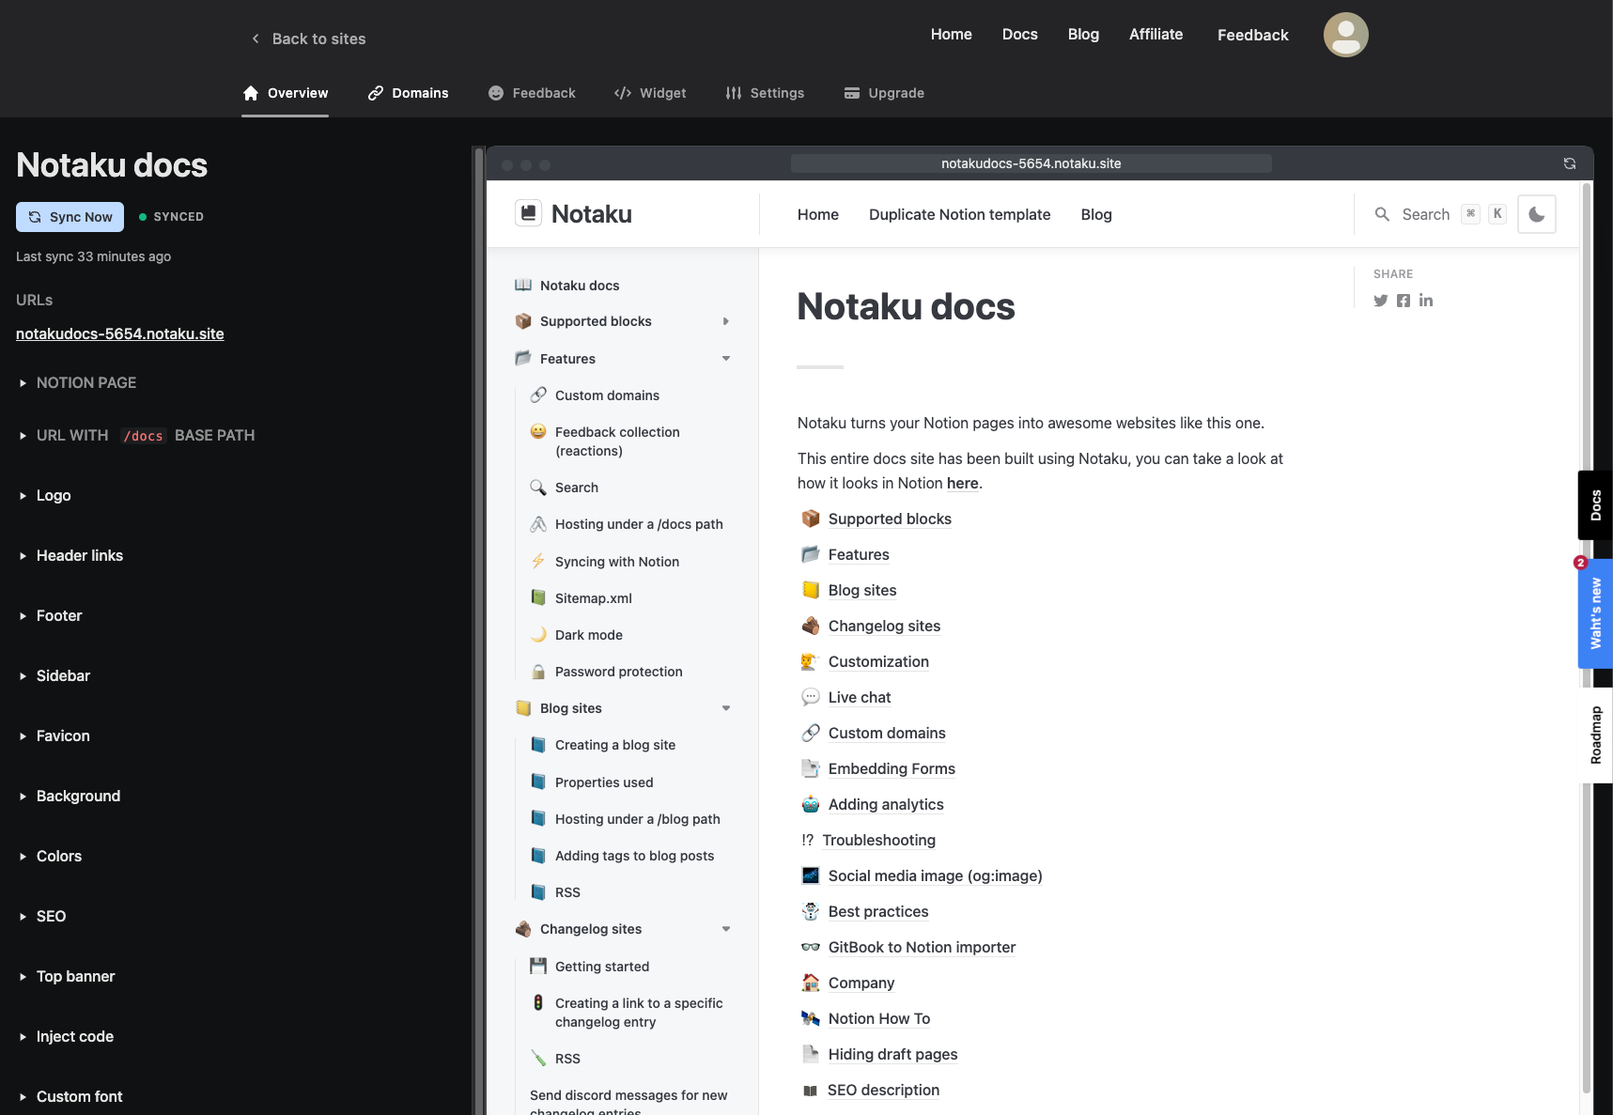Click the Company house icon
Screen dimensions: 1613x1115
[811, 983]
